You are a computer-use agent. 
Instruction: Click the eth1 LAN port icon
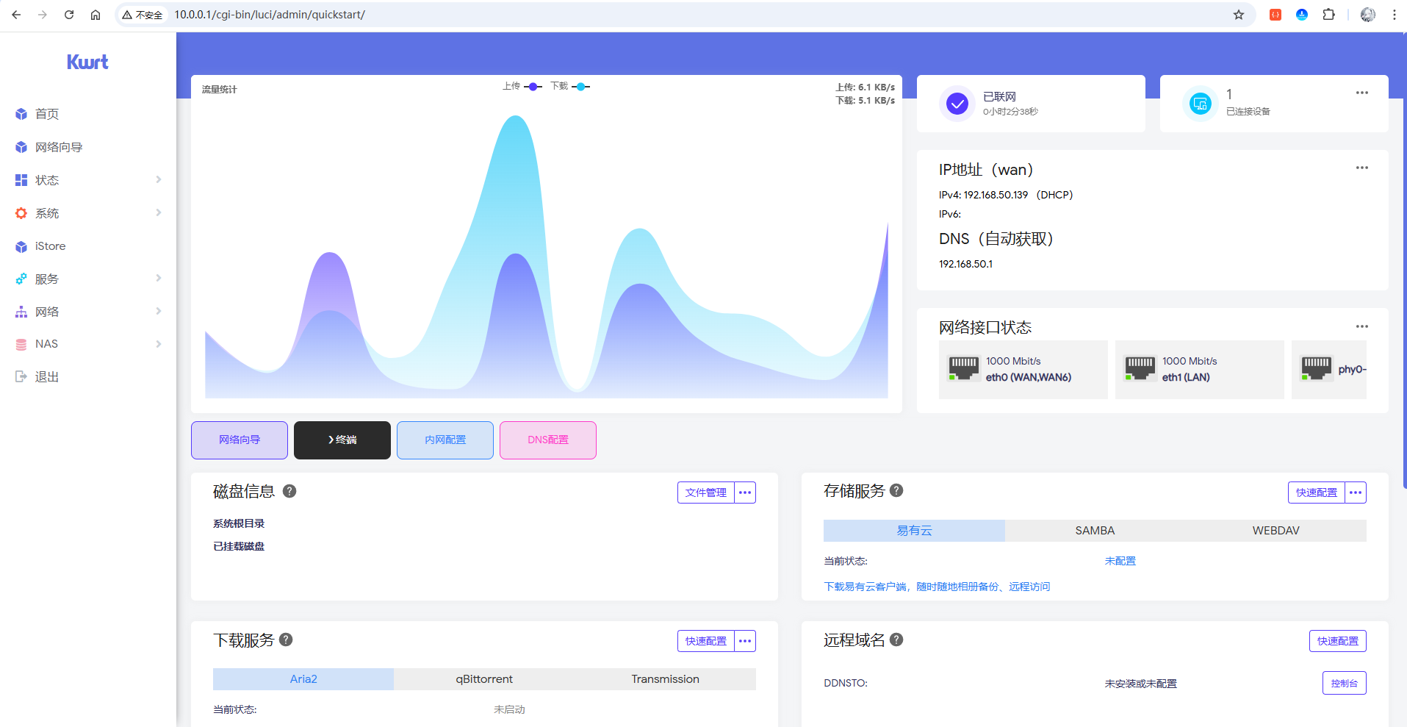[1140, 368]
